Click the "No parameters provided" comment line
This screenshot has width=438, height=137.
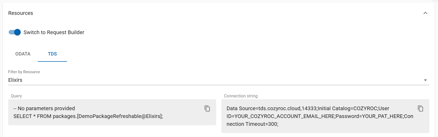coord(44,108)
